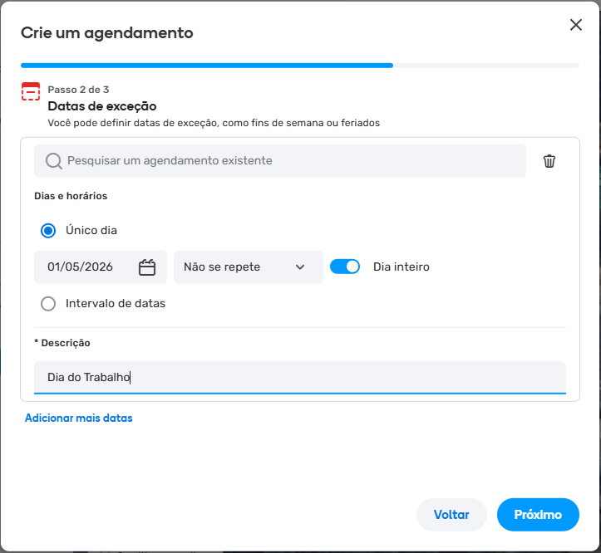The image size is (601, 553).
Task: Click the trash icon to delete this date
Action: (x=549, y=161)
